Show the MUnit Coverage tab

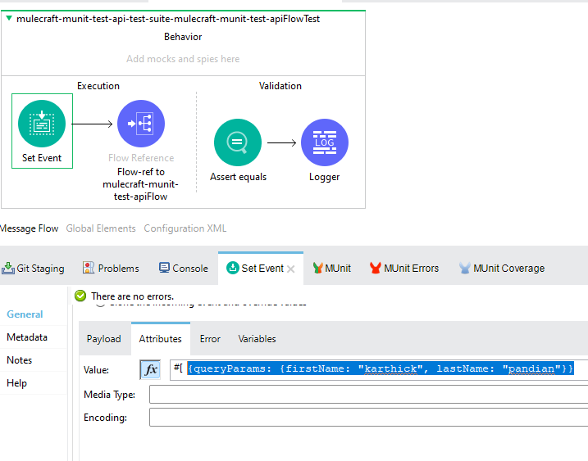pos(501,268)
